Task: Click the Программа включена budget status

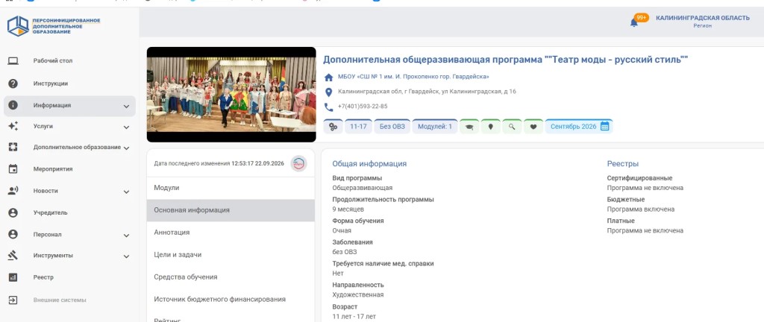Action: pyautogui.click(x=641, y=209)
